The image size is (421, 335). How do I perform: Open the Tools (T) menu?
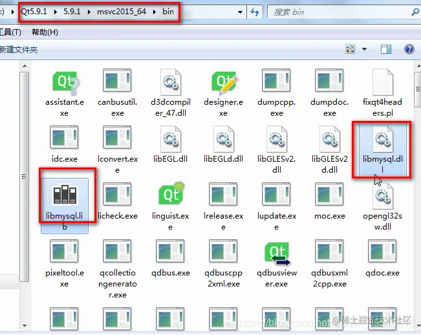pos(10,32)
